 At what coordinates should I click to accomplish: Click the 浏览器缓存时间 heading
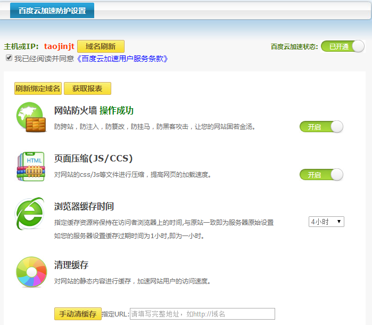click(84, 206)
